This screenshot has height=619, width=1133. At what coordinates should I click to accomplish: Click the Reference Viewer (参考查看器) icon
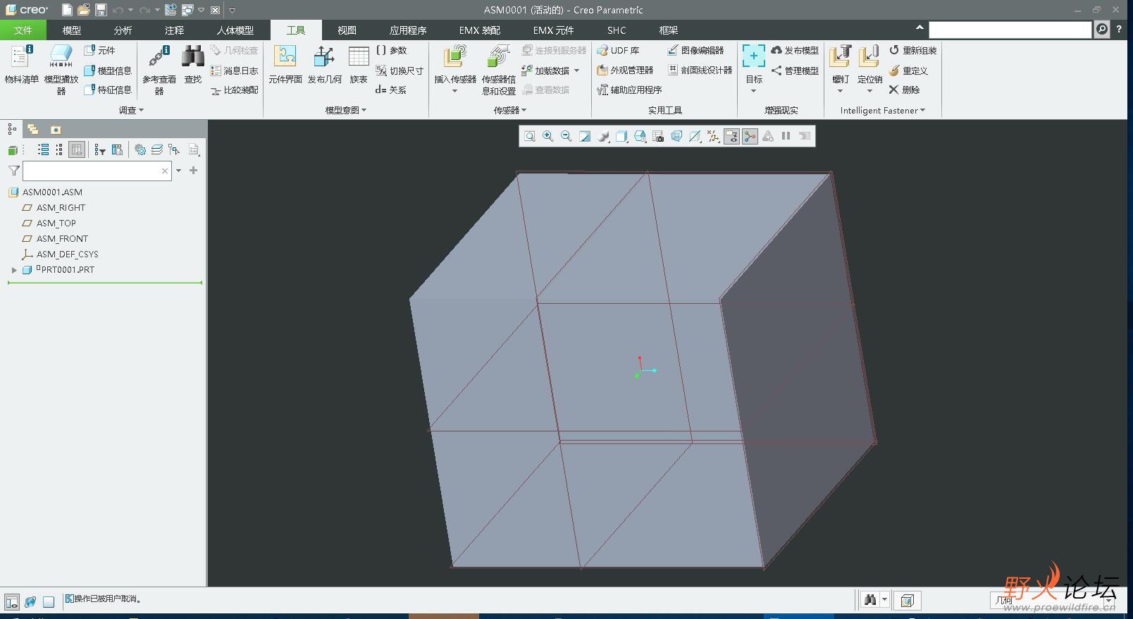(x=159, y=69)
